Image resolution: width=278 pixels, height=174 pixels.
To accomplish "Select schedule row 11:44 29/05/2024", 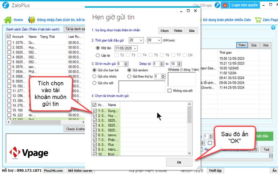I will coord(232,87).
